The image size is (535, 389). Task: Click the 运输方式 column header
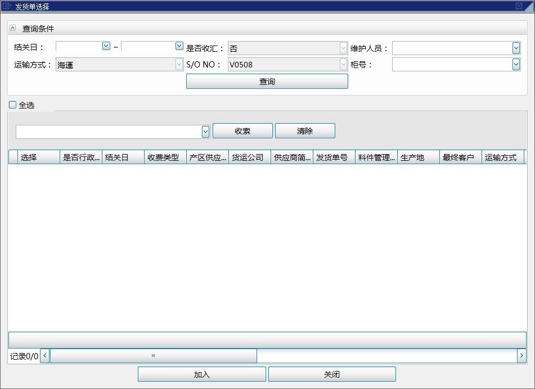[502, 157]
